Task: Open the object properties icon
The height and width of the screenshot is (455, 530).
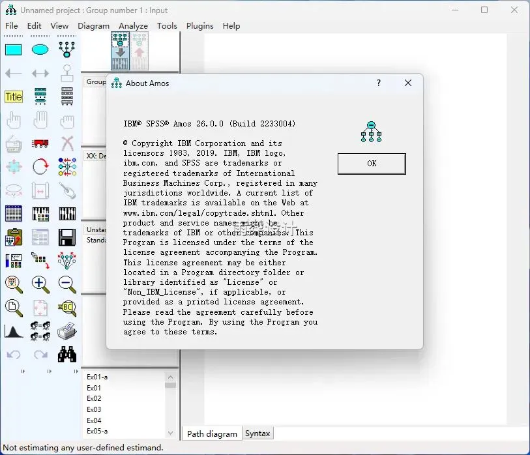Action: pos(14,261)
